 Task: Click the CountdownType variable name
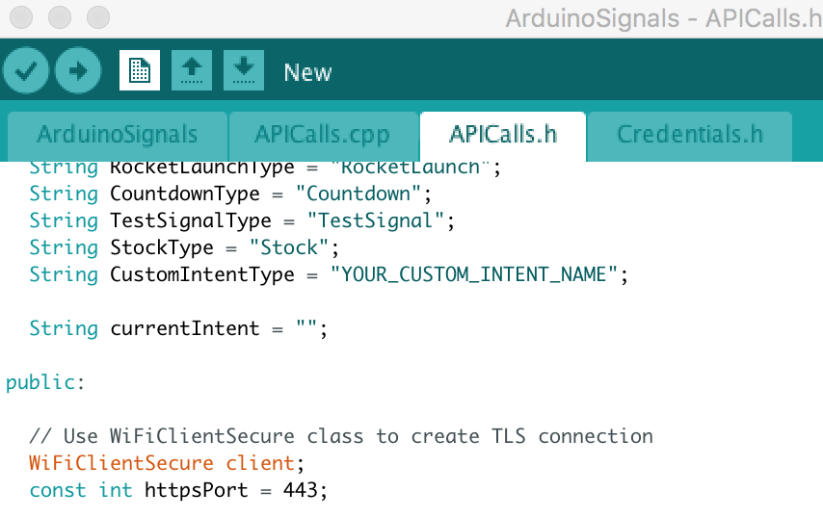pos(185,194)
